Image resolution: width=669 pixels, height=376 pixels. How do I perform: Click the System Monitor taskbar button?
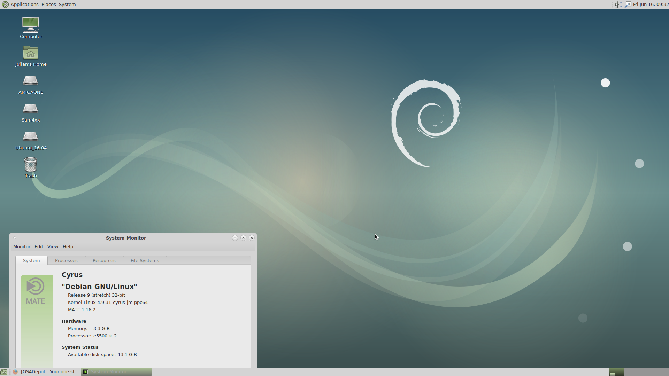click(116, 372)
